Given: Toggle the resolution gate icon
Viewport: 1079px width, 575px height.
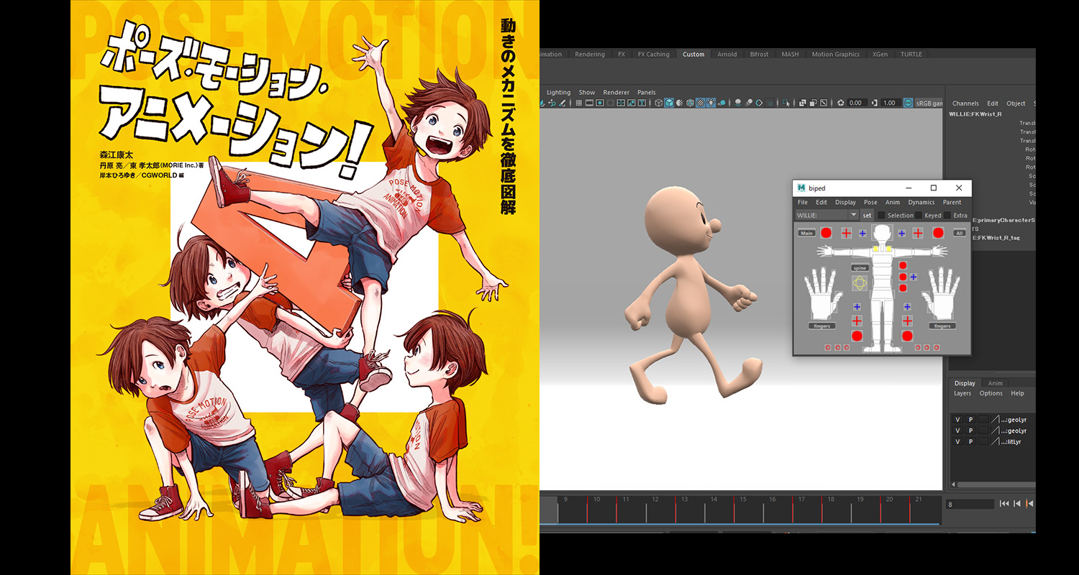Looking at the screenshot, I should tap(600, 103).
